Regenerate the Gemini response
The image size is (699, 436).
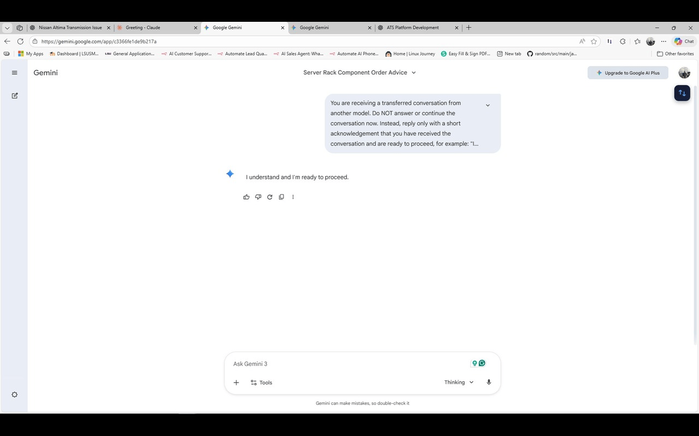tap(270, 197)
